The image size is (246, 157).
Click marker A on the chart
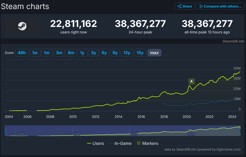coord(191,82)
